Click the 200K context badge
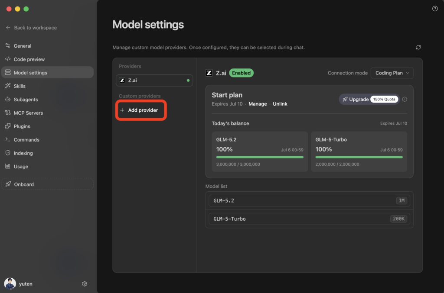Screen dimensions: 444x293 tap(398, 219)
